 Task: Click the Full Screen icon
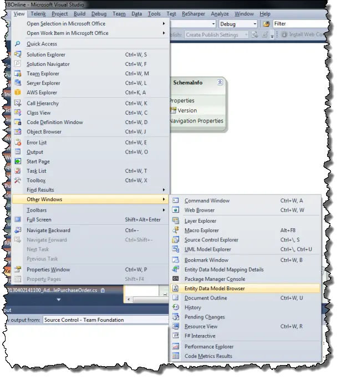click(17, 219)
